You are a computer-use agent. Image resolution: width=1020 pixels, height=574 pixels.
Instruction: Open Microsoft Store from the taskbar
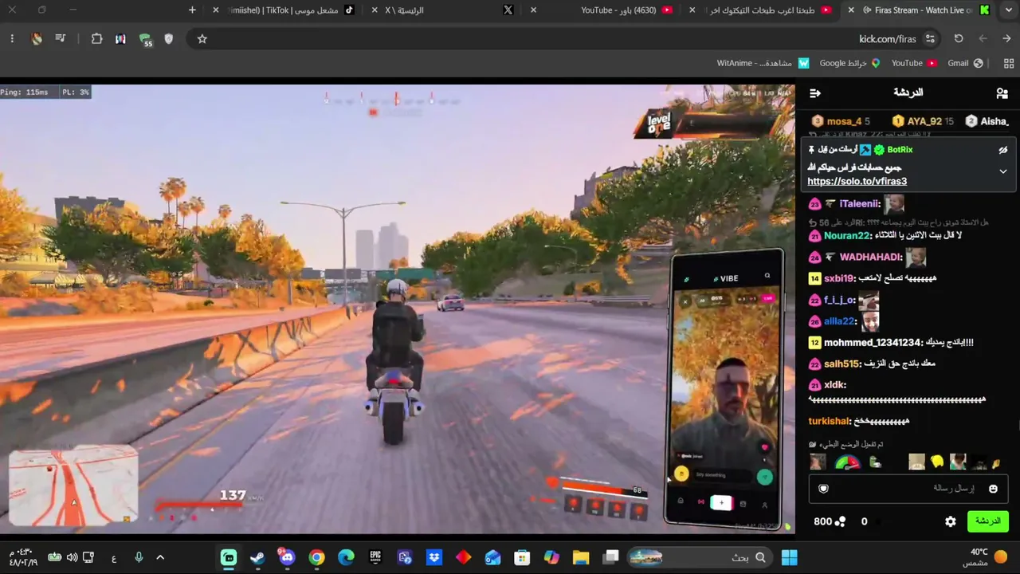pyautogui.click(x=522, y=557)
